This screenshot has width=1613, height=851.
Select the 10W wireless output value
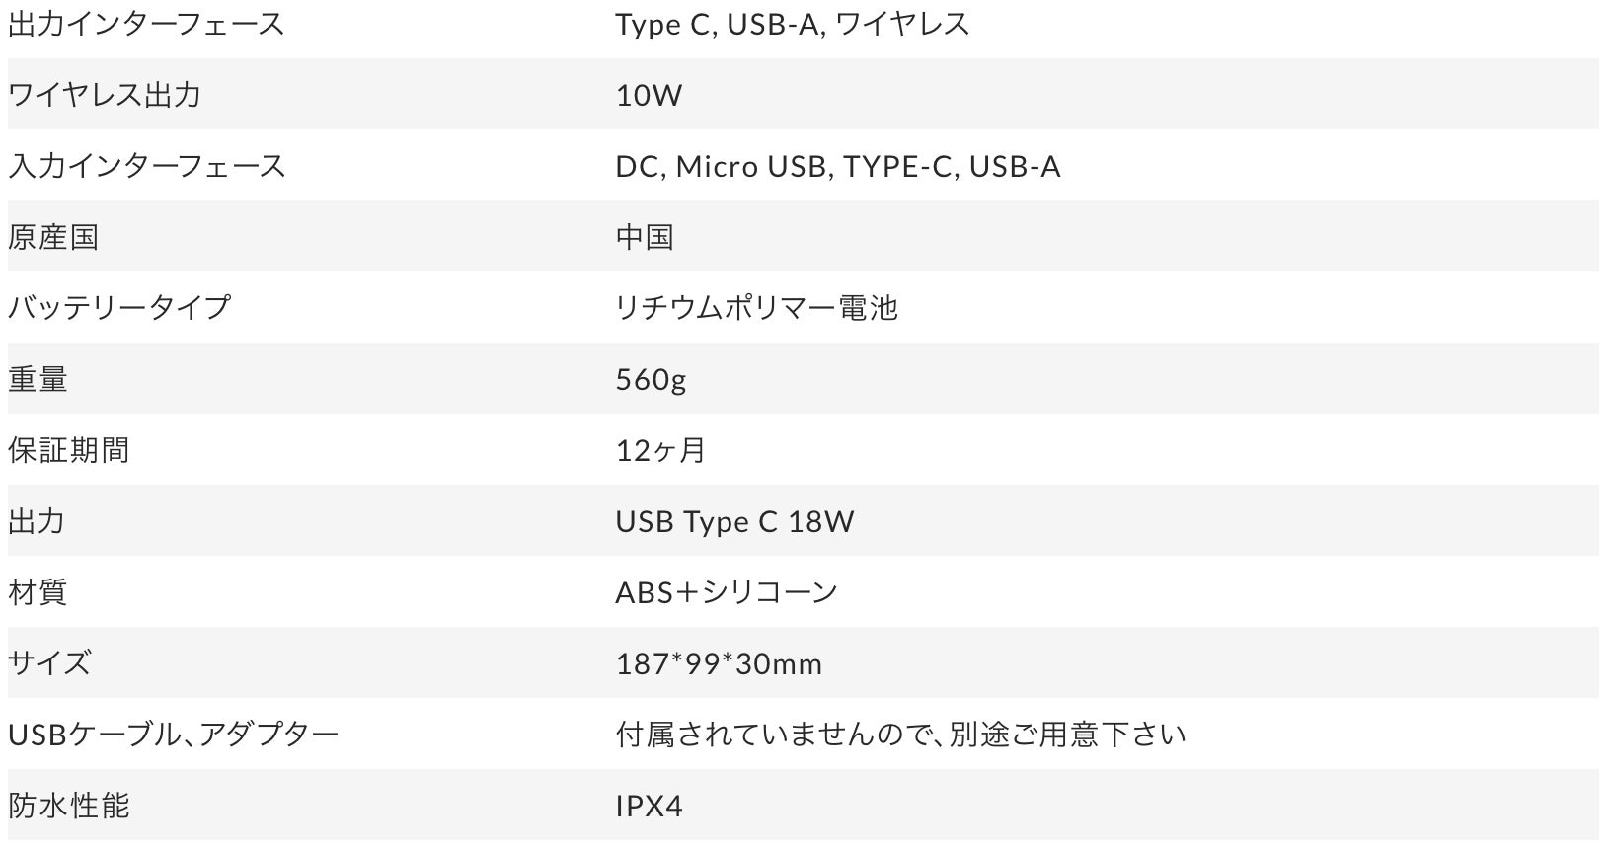(649, 95)
